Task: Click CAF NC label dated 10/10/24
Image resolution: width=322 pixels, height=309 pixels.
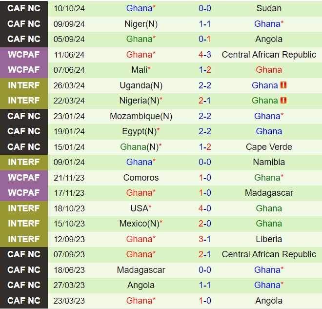Action: coord(24,8)
